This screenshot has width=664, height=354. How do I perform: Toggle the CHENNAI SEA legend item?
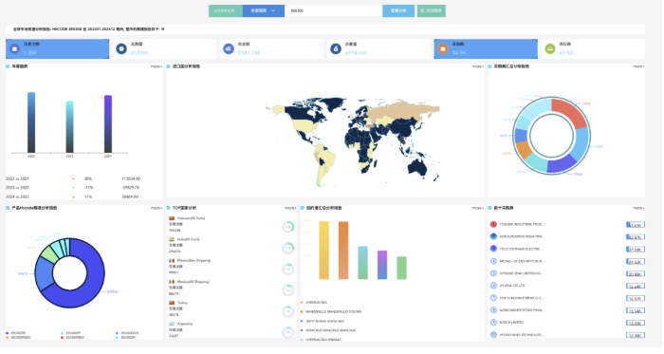tap(316, 303)
